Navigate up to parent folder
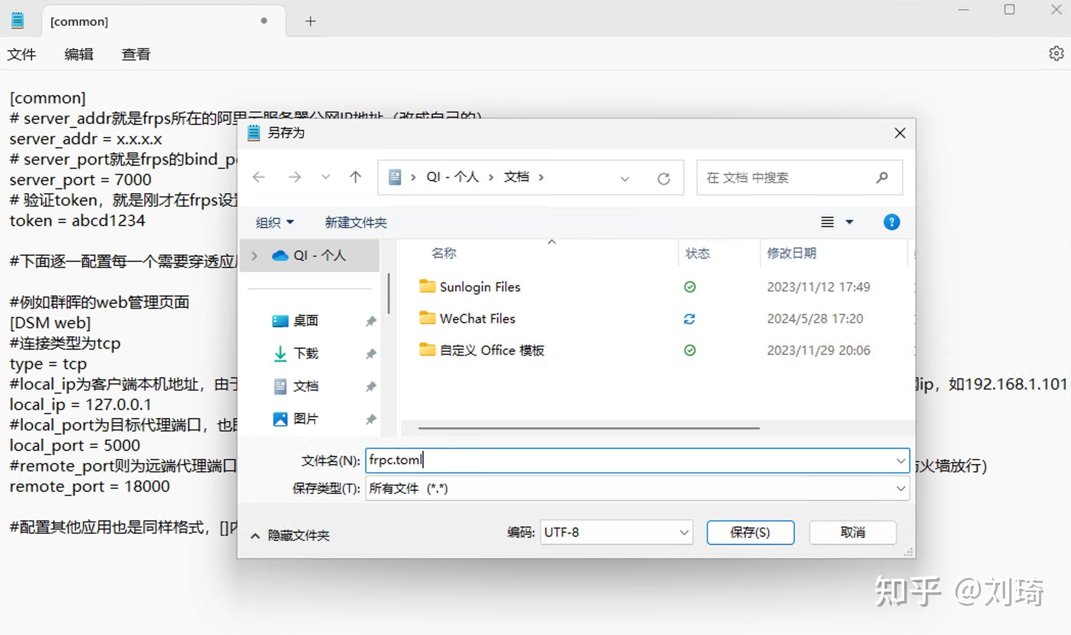 pos(355,177)
